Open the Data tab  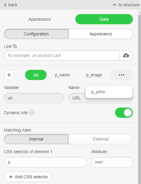(x=104, y=19)
